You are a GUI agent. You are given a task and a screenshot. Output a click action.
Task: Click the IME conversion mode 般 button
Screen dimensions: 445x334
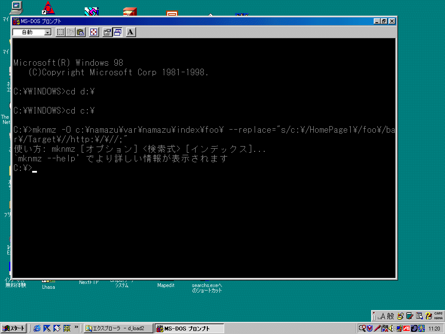click(x=391, y=316)
